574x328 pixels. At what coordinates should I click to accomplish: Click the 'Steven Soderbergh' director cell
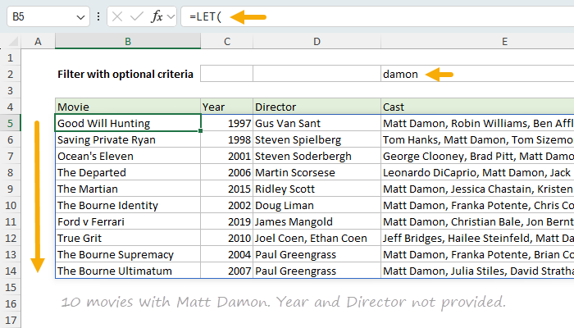[x=317, y=157]
